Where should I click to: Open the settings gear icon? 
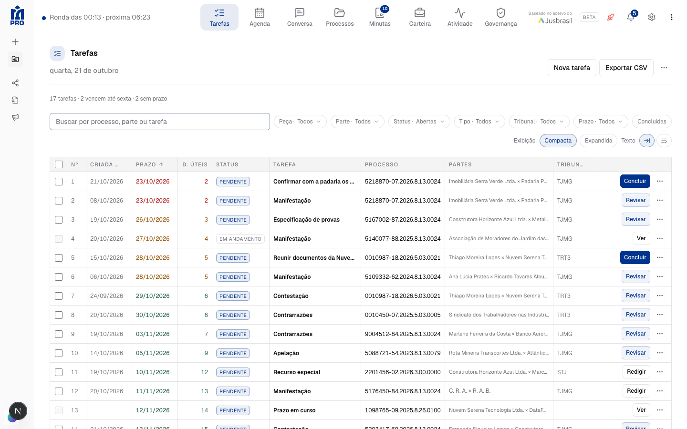(x=652, y=17)
